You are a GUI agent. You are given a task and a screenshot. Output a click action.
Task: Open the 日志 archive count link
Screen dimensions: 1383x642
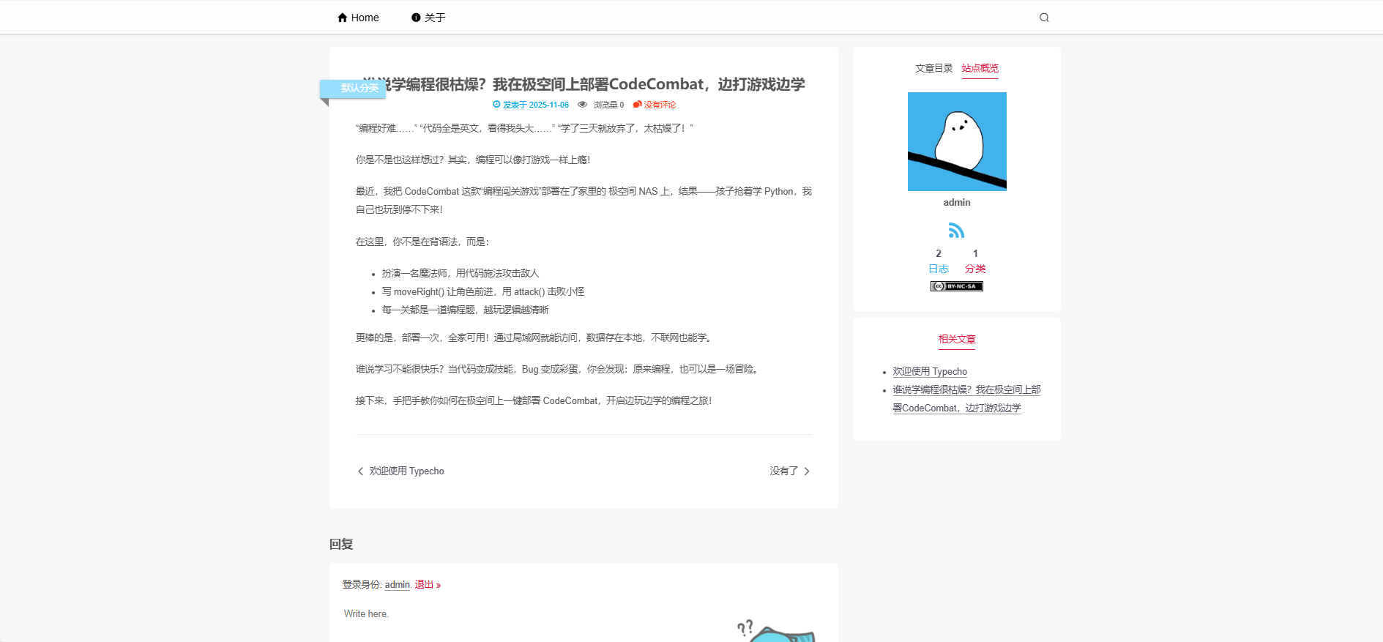pos(938,269)
